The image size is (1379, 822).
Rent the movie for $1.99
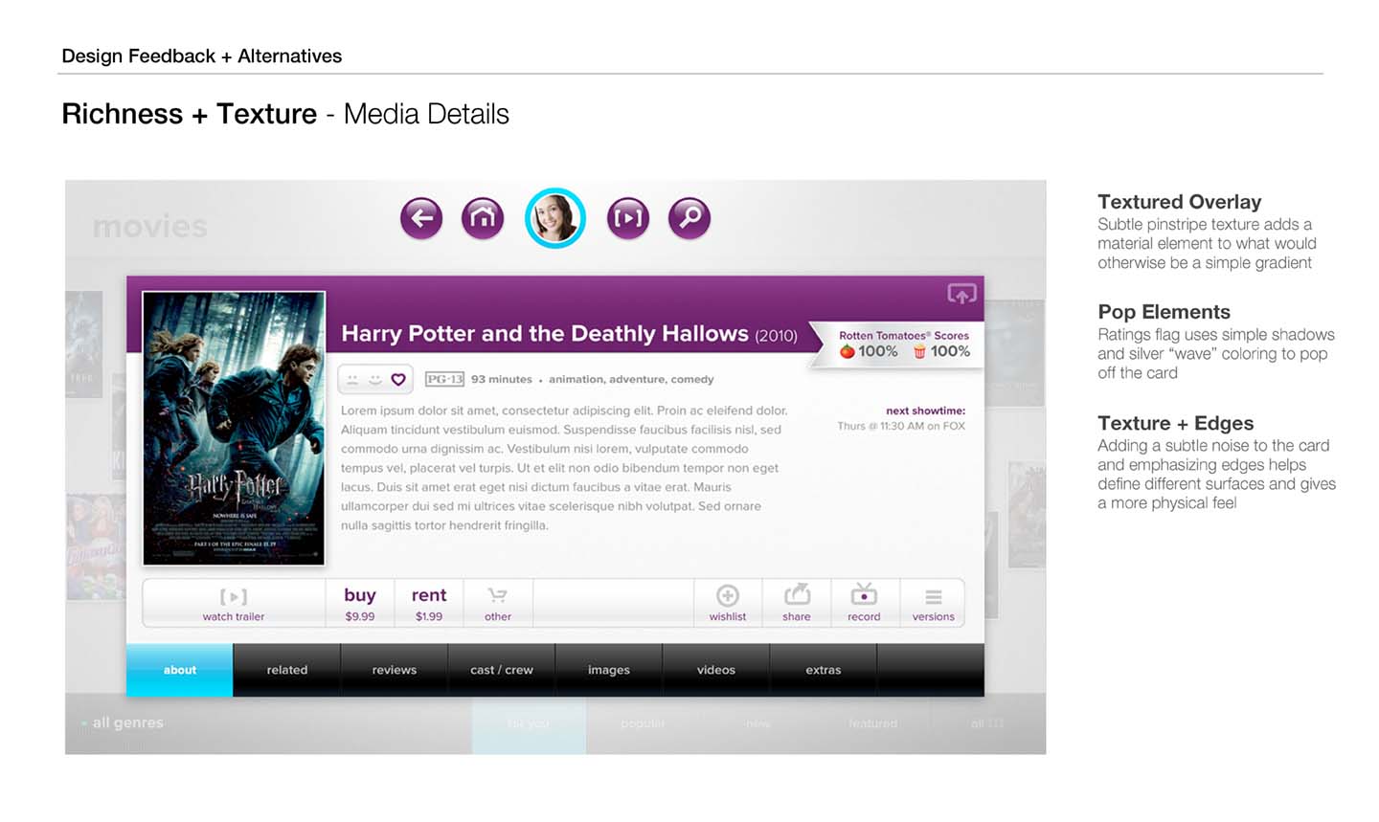coord(429,604)
